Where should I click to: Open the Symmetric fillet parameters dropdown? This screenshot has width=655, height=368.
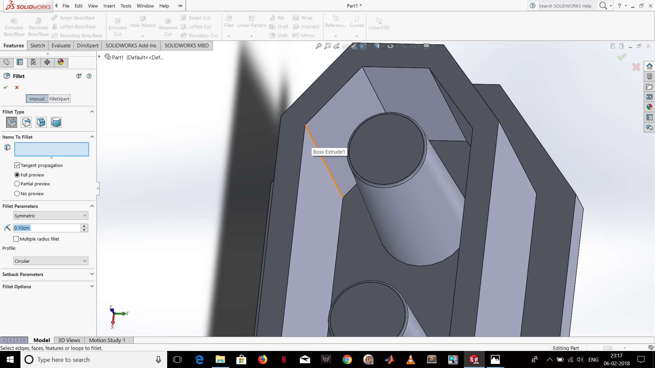[x=50, y=215]
